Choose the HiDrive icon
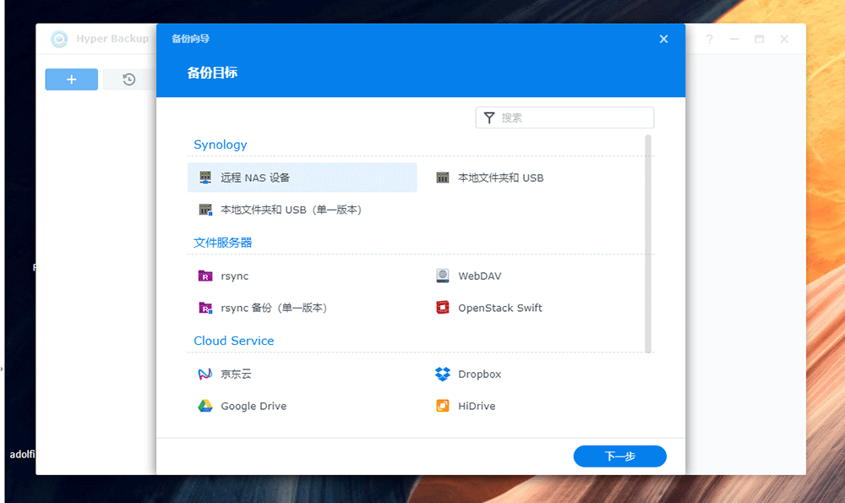The image size is (845, 503). coord(443,406)
